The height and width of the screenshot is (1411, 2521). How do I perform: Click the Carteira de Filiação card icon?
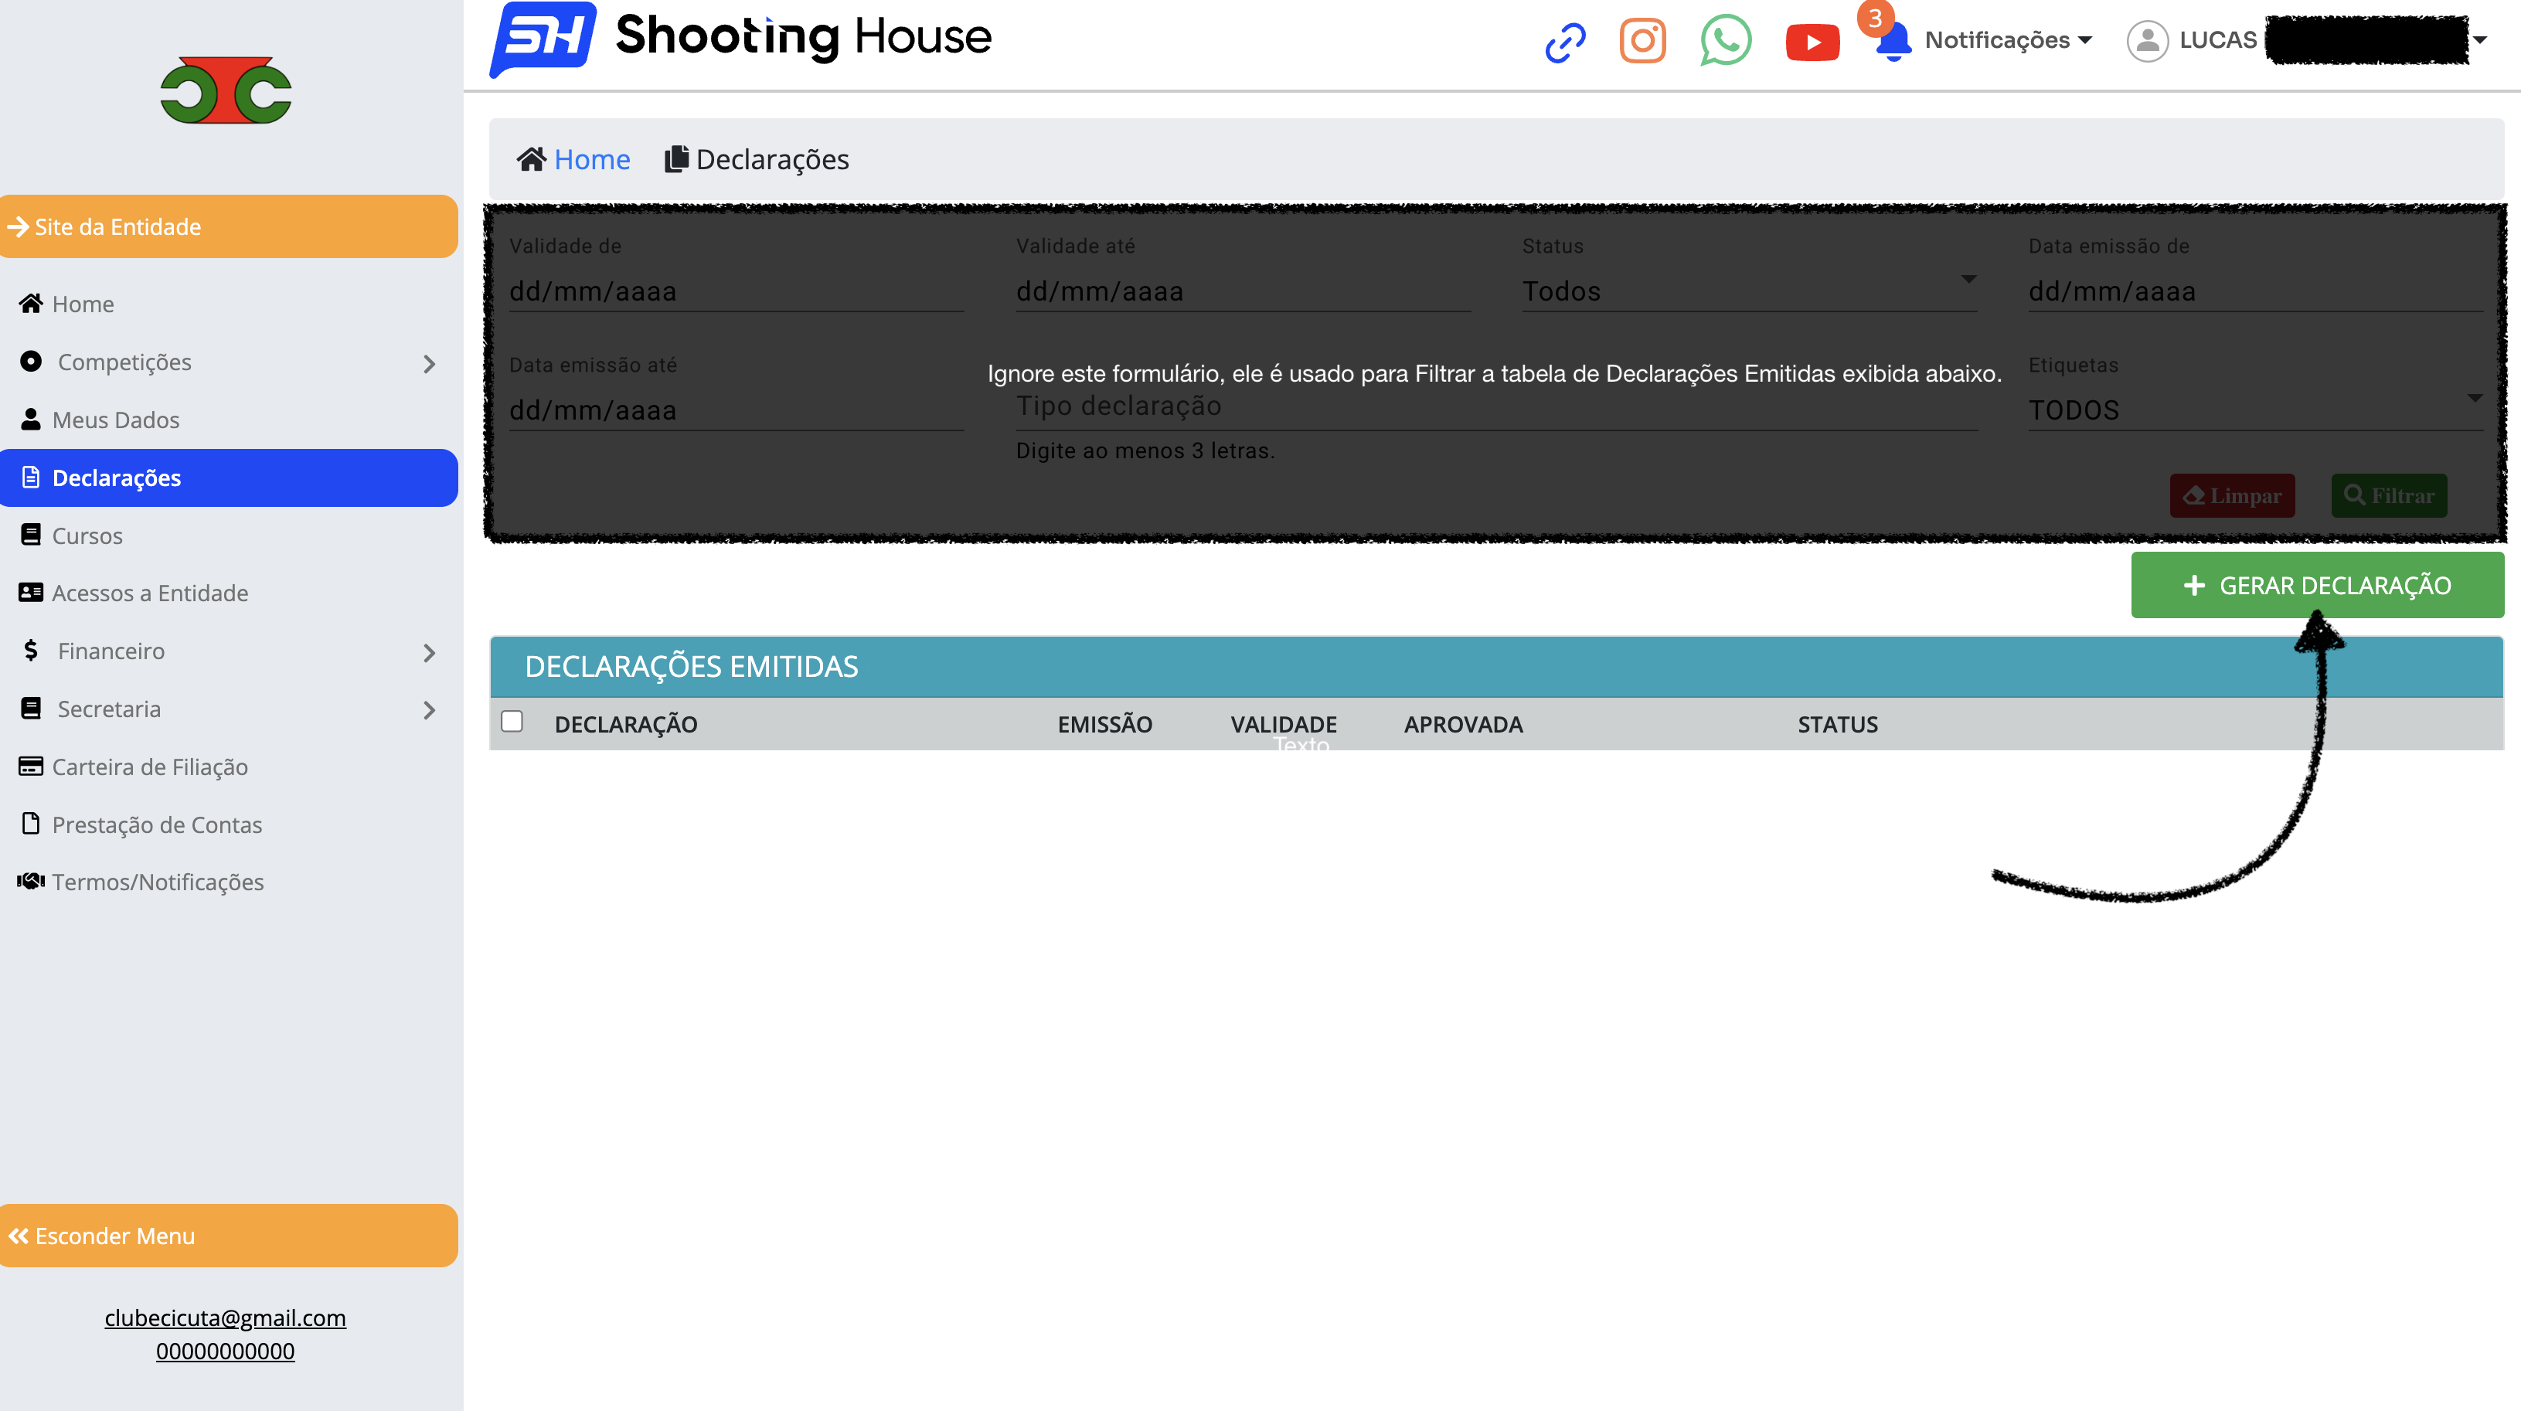32,765
